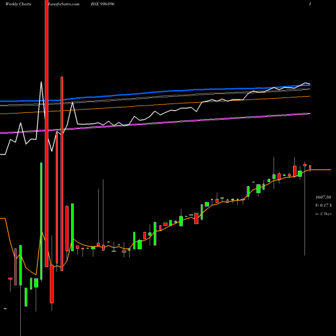Screen dimensions: 336x336
Task: Click the "BSE 936396" symbol text
Action: click(103, 4)
